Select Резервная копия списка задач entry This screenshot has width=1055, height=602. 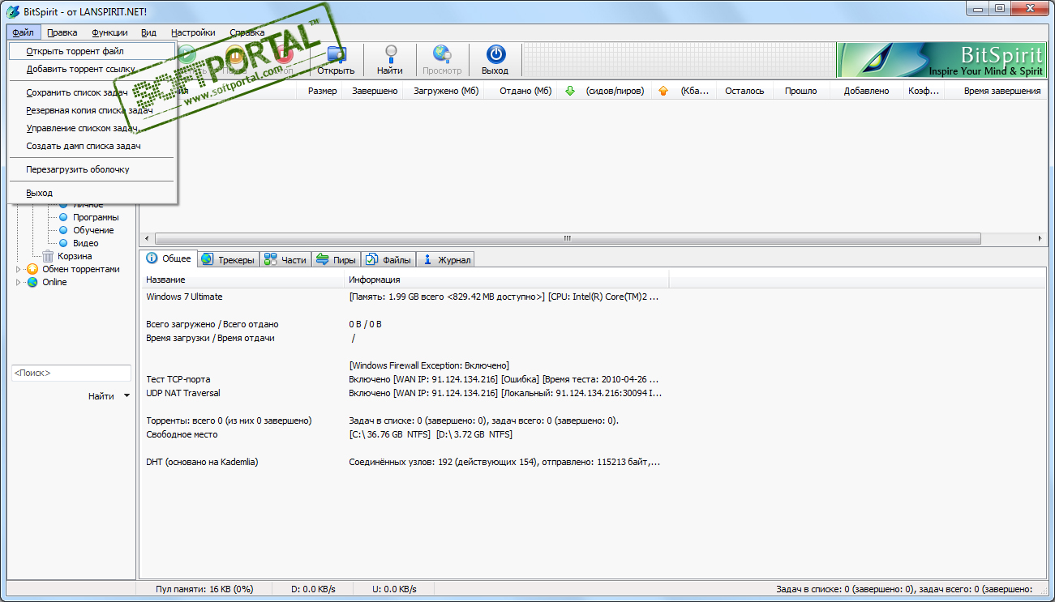coord(93,110)
